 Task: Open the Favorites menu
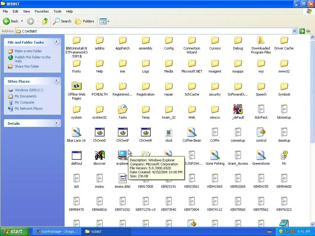point(42,11)
